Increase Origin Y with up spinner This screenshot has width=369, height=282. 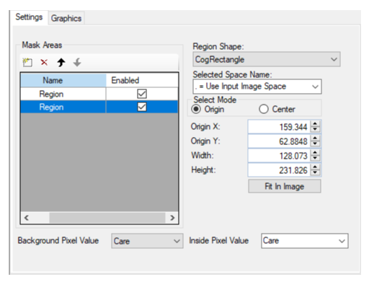315,138
